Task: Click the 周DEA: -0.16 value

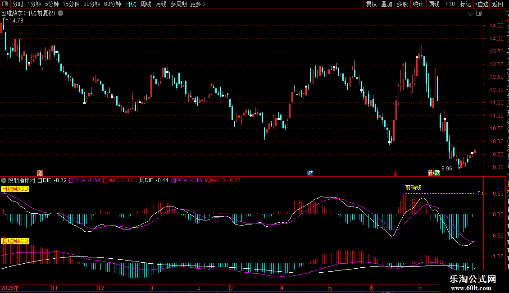Action: point(186,180)
